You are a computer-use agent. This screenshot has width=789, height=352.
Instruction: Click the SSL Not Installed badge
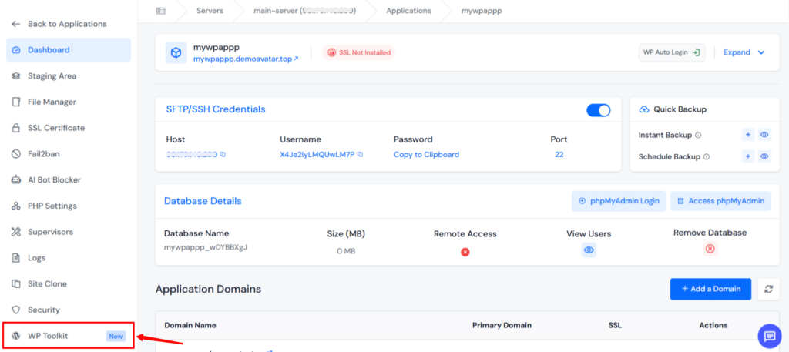click(359, 52)
